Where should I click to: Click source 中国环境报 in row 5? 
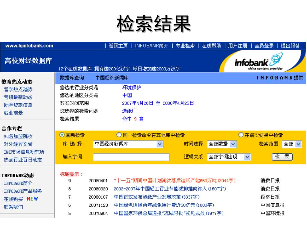coord(272,213)
